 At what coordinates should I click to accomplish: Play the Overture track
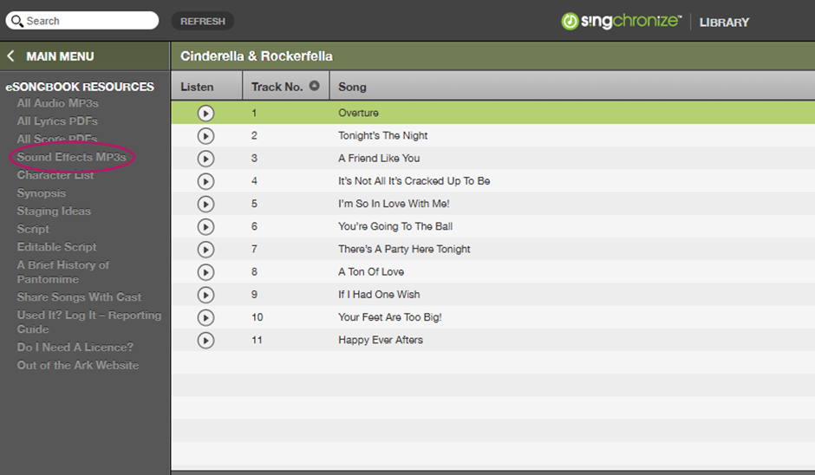point(205,113)
